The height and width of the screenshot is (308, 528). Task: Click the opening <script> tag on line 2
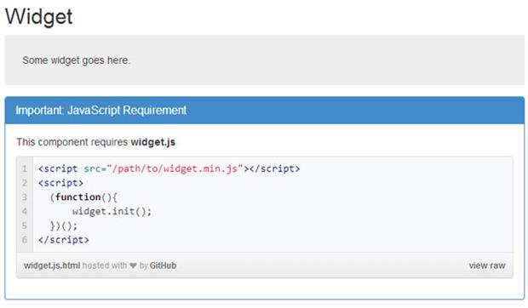60,183
